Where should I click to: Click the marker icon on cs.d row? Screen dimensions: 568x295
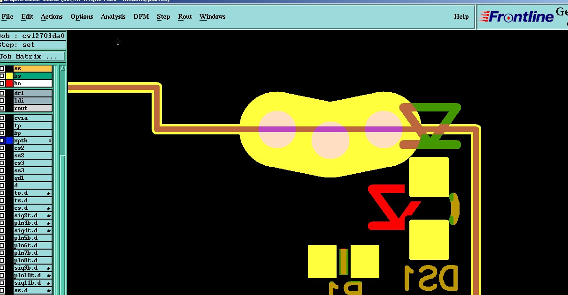(49, 208)
